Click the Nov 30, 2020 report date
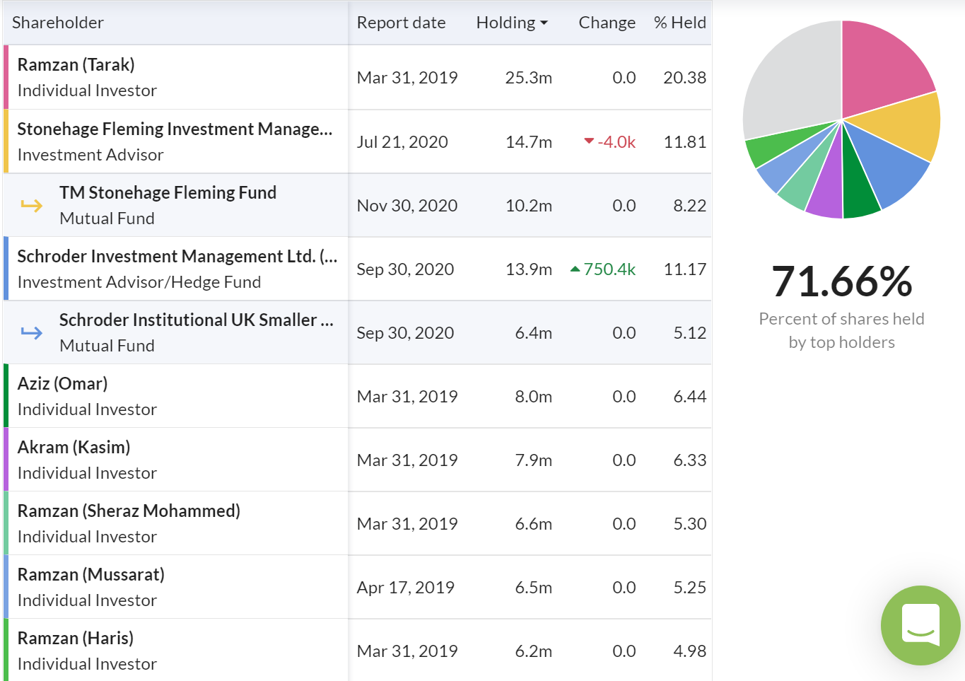Image resolution: width=965 pixels, height=681 pixels. pyautogui.click(x=407, y=206)
